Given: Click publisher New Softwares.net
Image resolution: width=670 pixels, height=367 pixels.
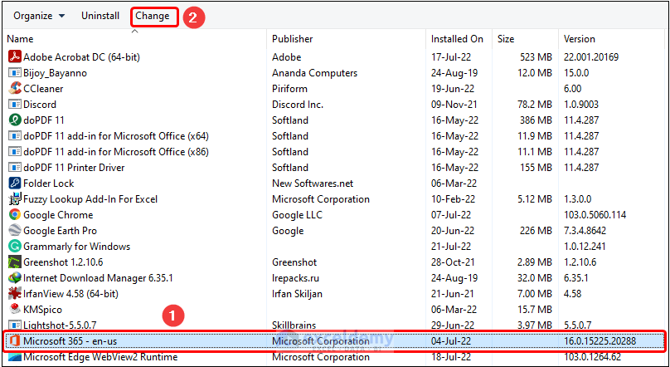Looking at the screenshot, I should coord(313,183).
